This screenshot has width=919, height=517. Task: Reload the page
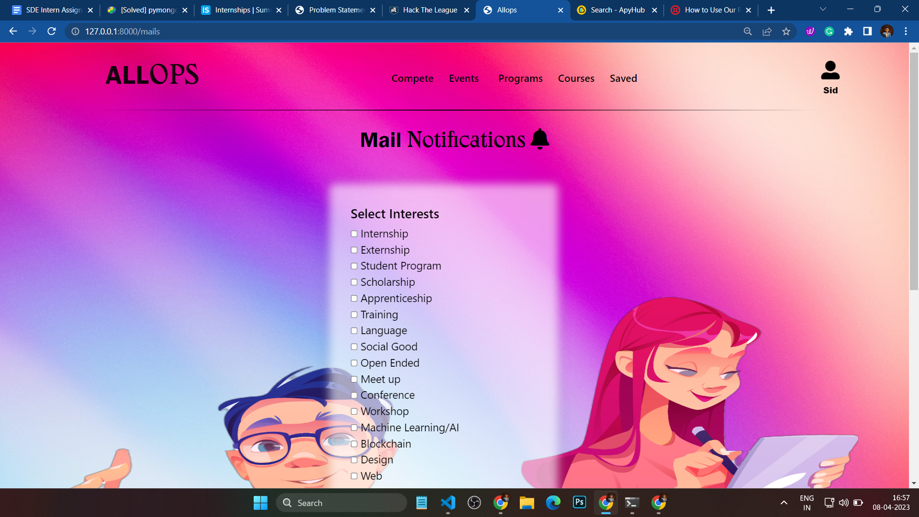pyautogui.click(x=52, y=32)
